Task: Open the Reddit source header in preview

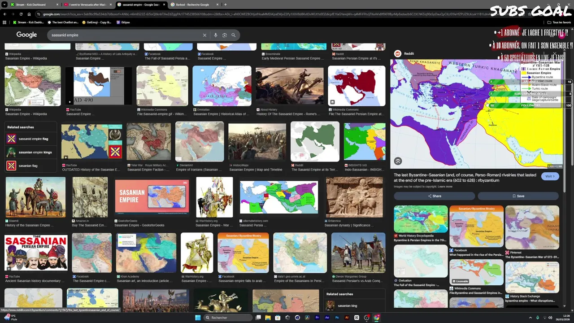Action: click(x=404, y=53)
